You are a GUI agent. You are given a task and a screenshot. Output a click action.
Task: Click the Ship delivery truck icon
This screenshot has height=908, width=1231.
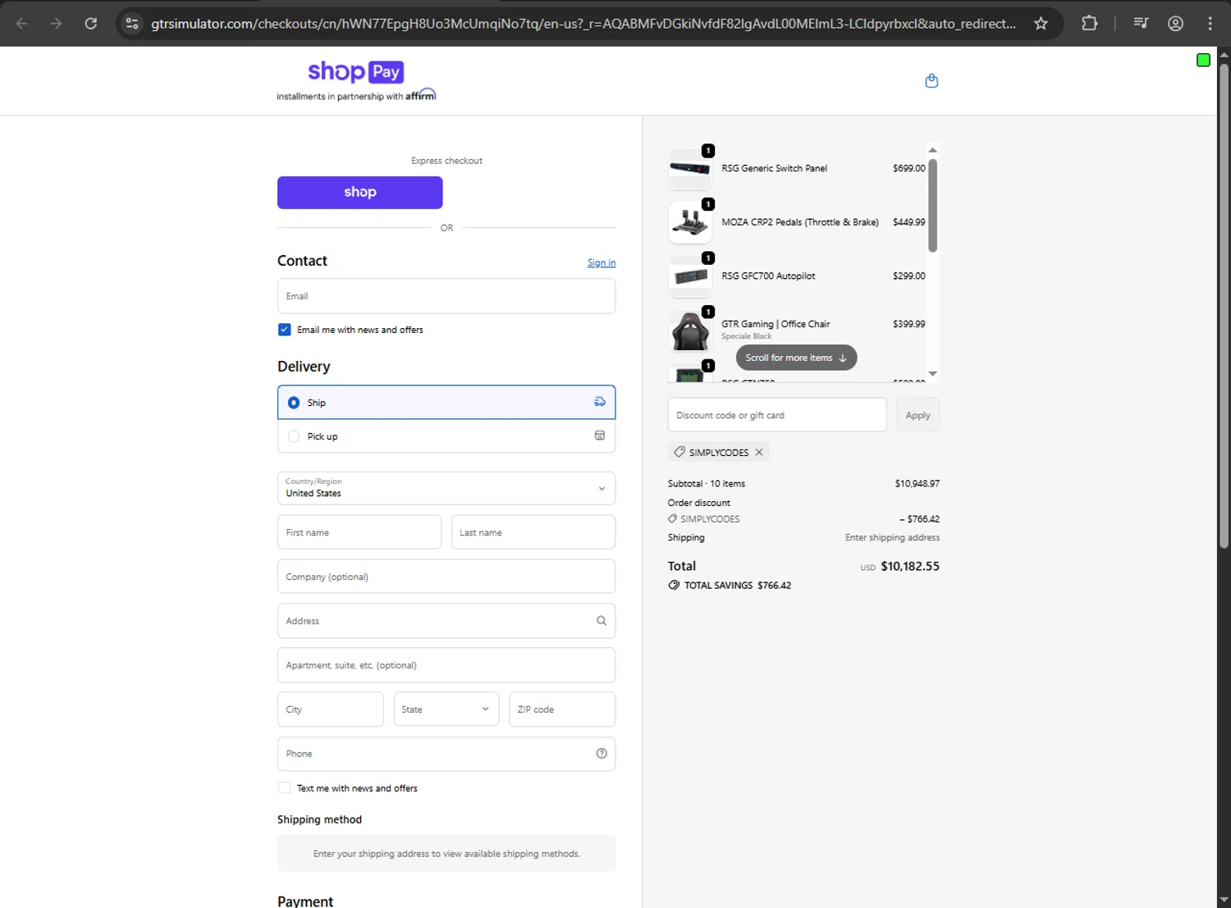click(600, 402)
